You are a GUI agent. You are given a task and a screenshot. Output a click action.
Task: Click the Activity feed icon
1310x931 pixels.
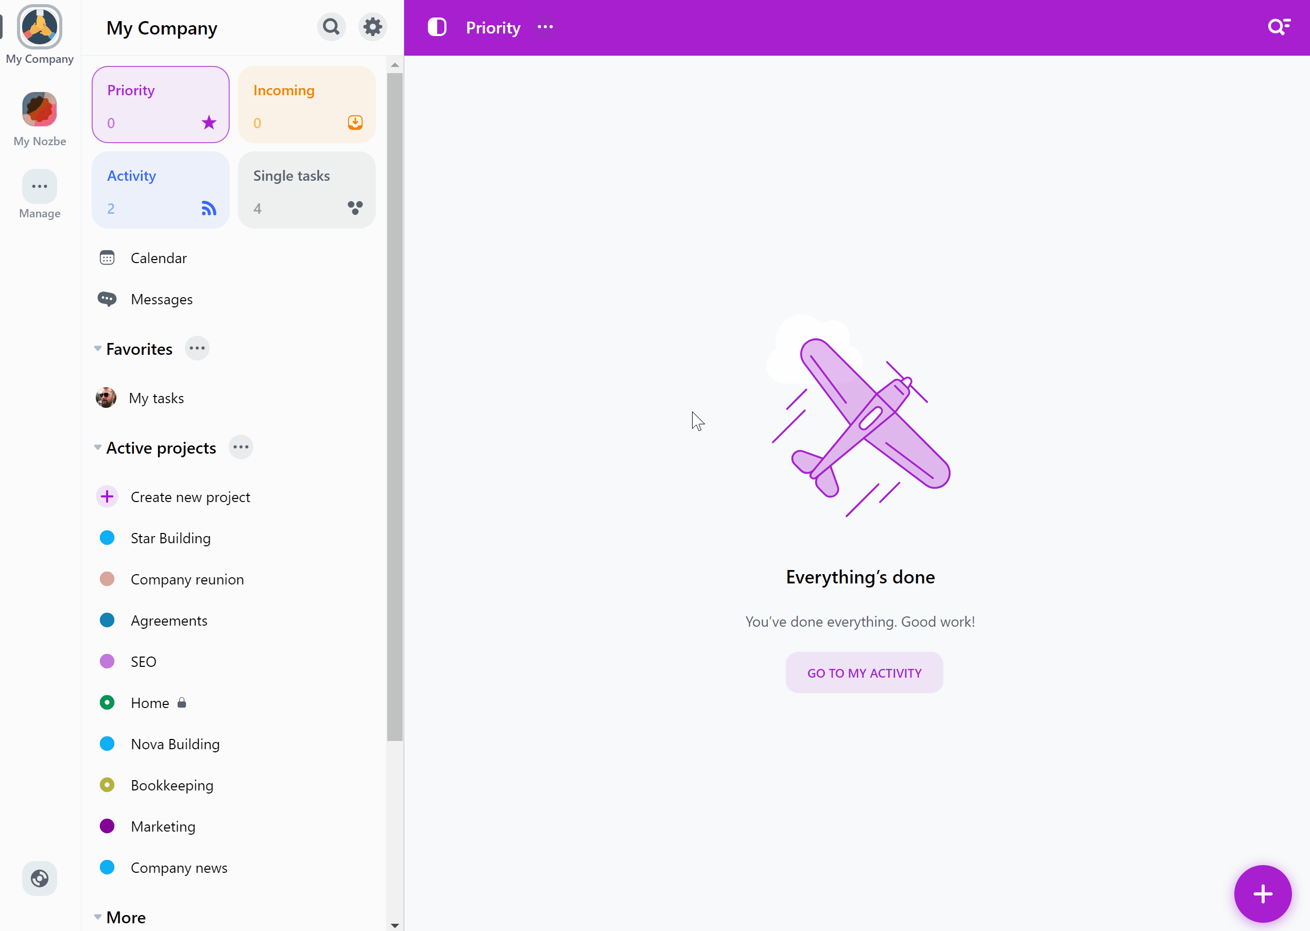(209, 208)
